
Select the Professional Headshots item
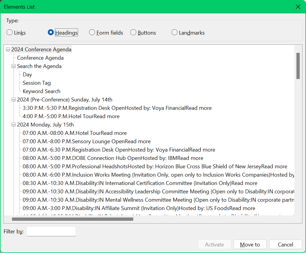[x=155, y=167]
